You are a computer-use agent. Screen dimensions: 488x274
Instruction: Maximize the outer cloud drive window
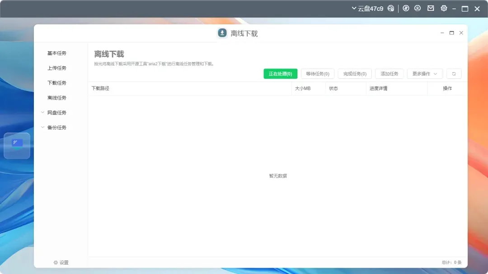click(465, 9)
